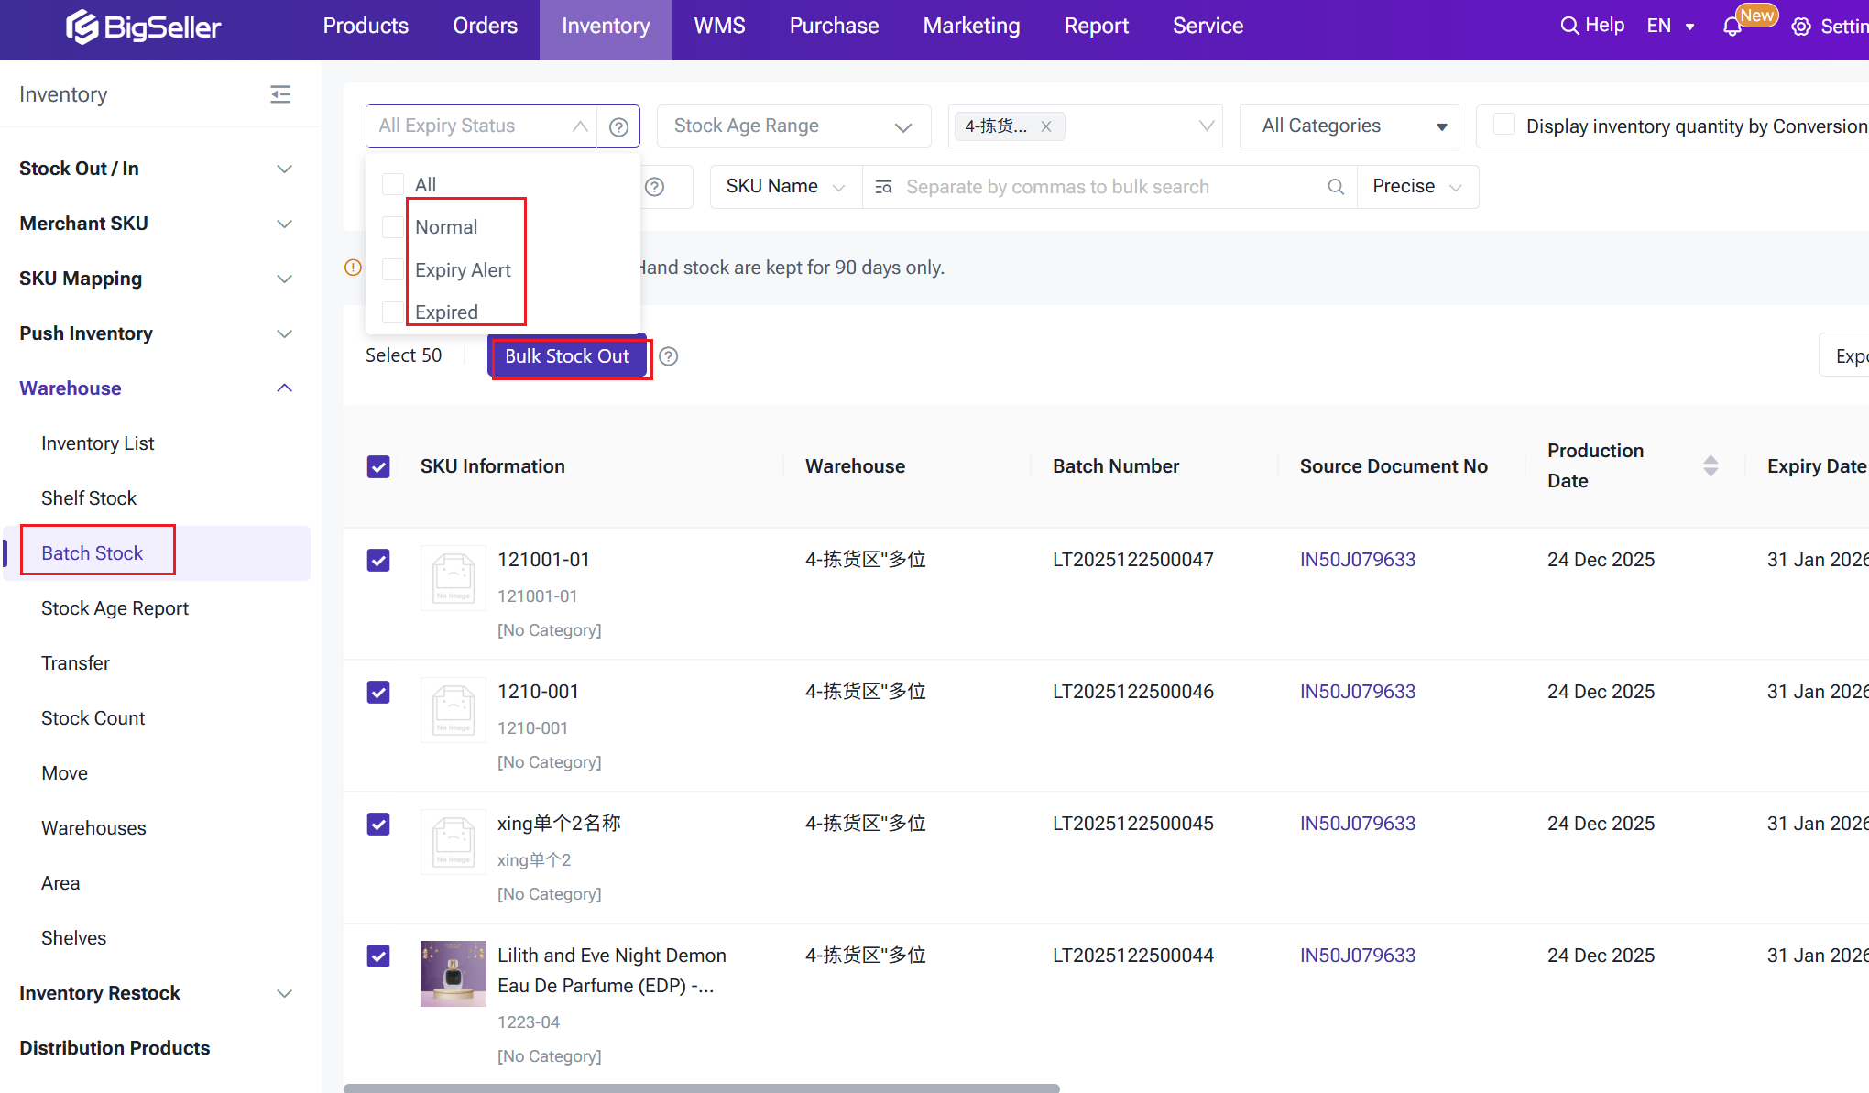Check the Expiry Alert option

point(393,269)
